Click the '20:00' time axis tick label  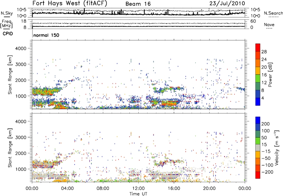coord(209,189)
